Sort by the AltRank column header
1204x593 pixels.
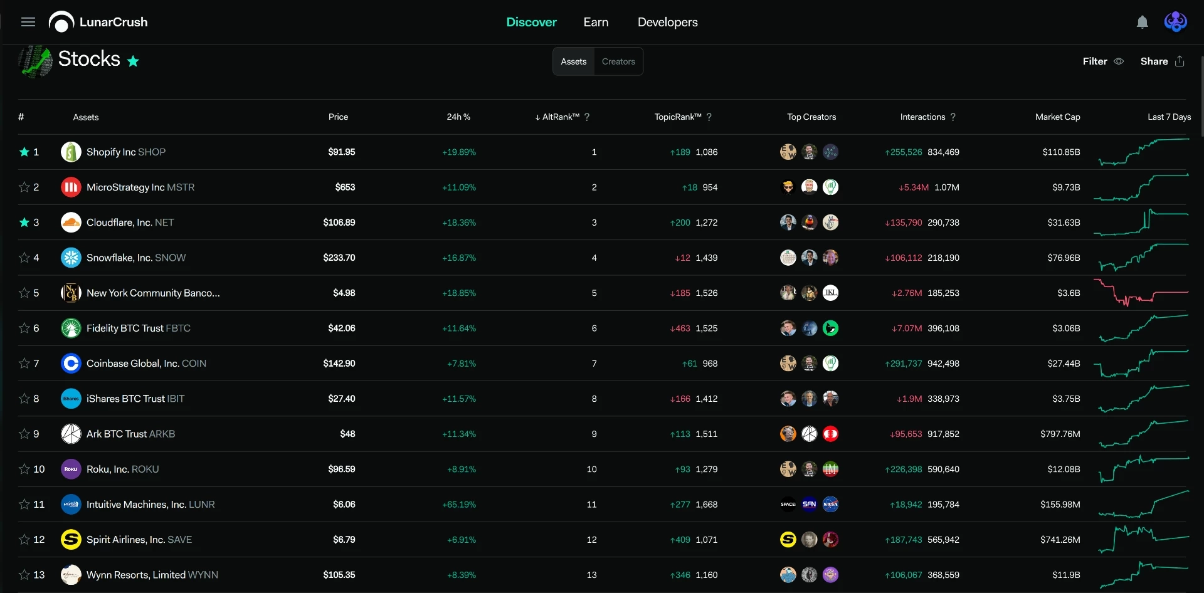tap(557, 117)
